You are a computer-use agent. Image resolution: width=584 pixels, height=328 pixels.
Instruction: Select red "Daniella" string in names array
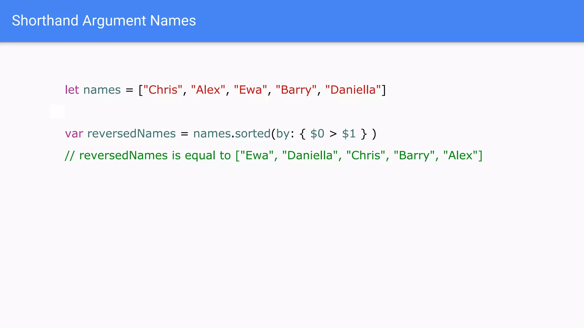pos(353,90)
